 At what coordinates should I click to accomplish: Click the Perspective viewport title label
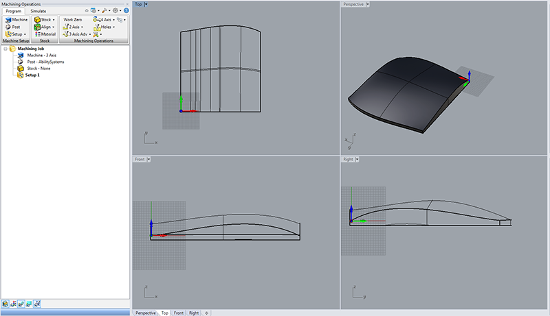[x=353, y=4]
